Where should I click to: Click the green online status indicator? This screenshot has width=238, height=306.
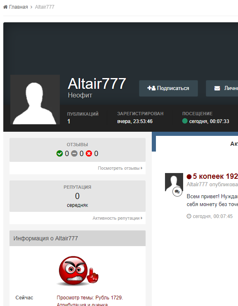[x=185, y=121]
